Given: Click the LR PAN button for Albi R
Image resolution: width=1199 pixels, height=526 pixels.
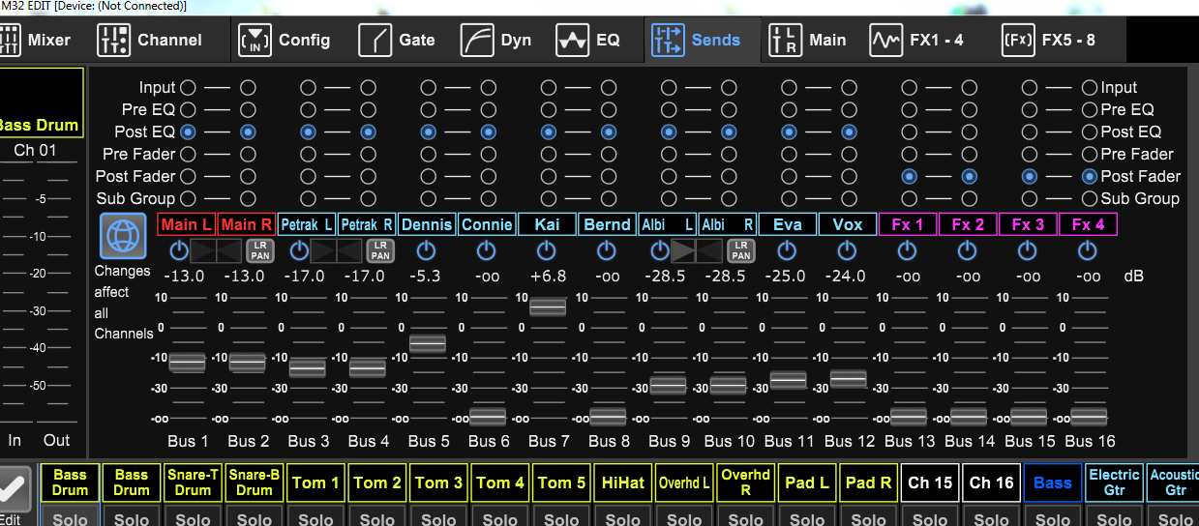Looking at the screenshot, I should [x=741, y=251].
